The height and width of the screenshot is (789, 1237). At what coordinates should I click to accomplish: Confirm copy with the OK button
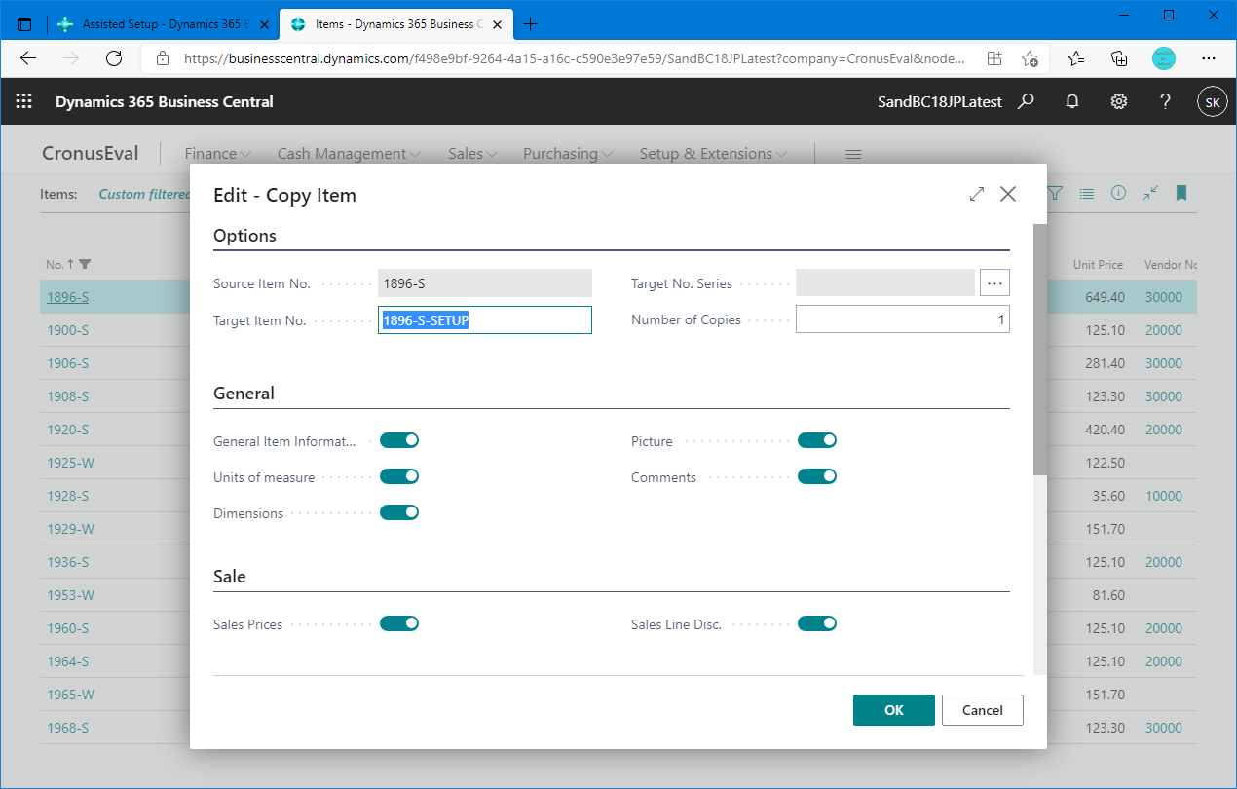(x=893, y=710)
